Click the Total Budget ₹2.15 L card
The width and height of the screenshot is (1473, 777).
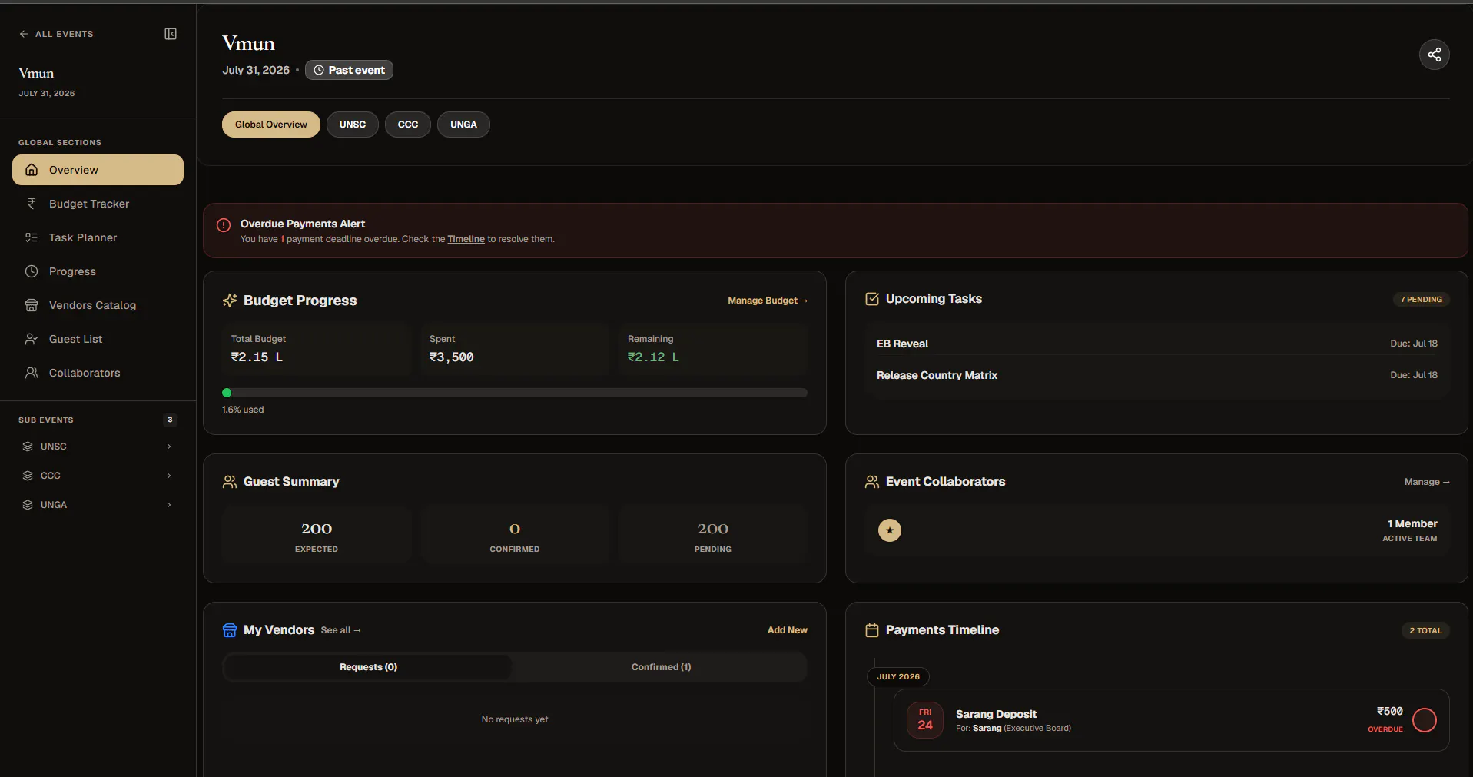tap(317, 350)
